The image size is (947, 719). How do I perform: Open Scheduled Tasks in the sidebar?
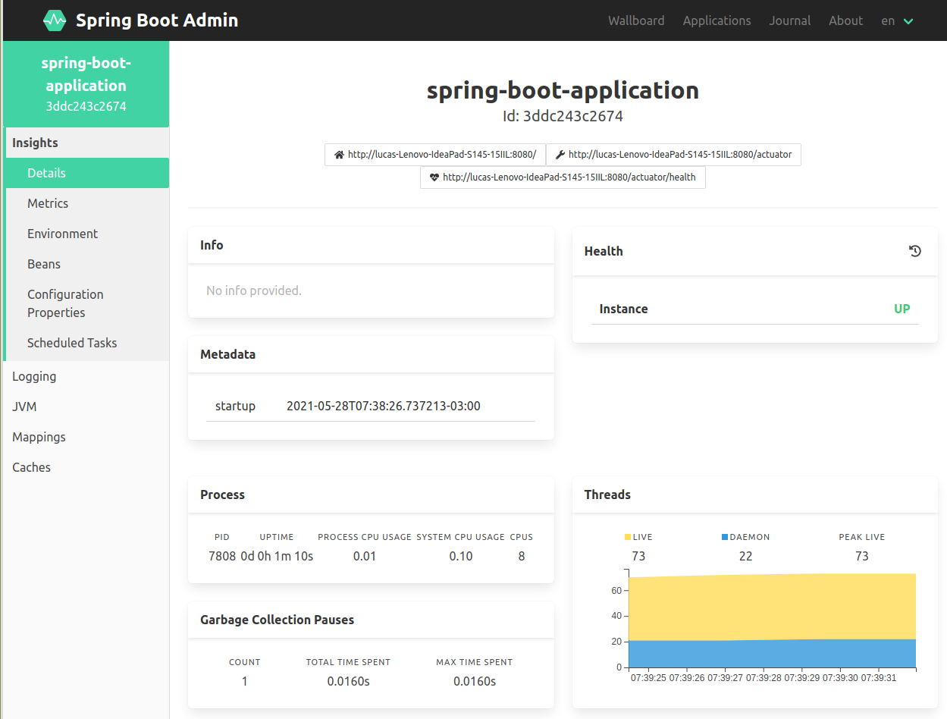(86, 343)
